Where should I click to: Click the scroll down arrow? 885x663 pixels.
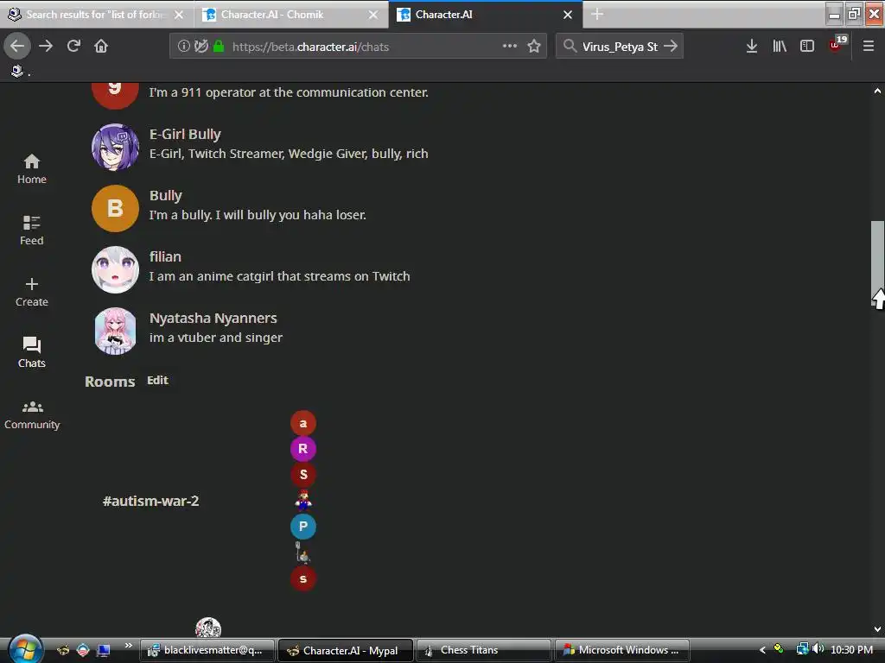(x=877, y=629)
